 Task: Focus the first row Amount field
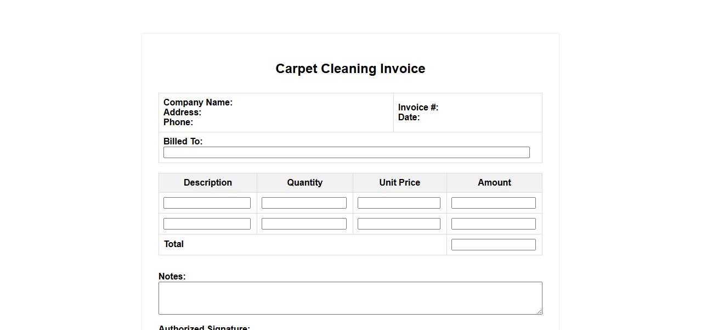493,203
